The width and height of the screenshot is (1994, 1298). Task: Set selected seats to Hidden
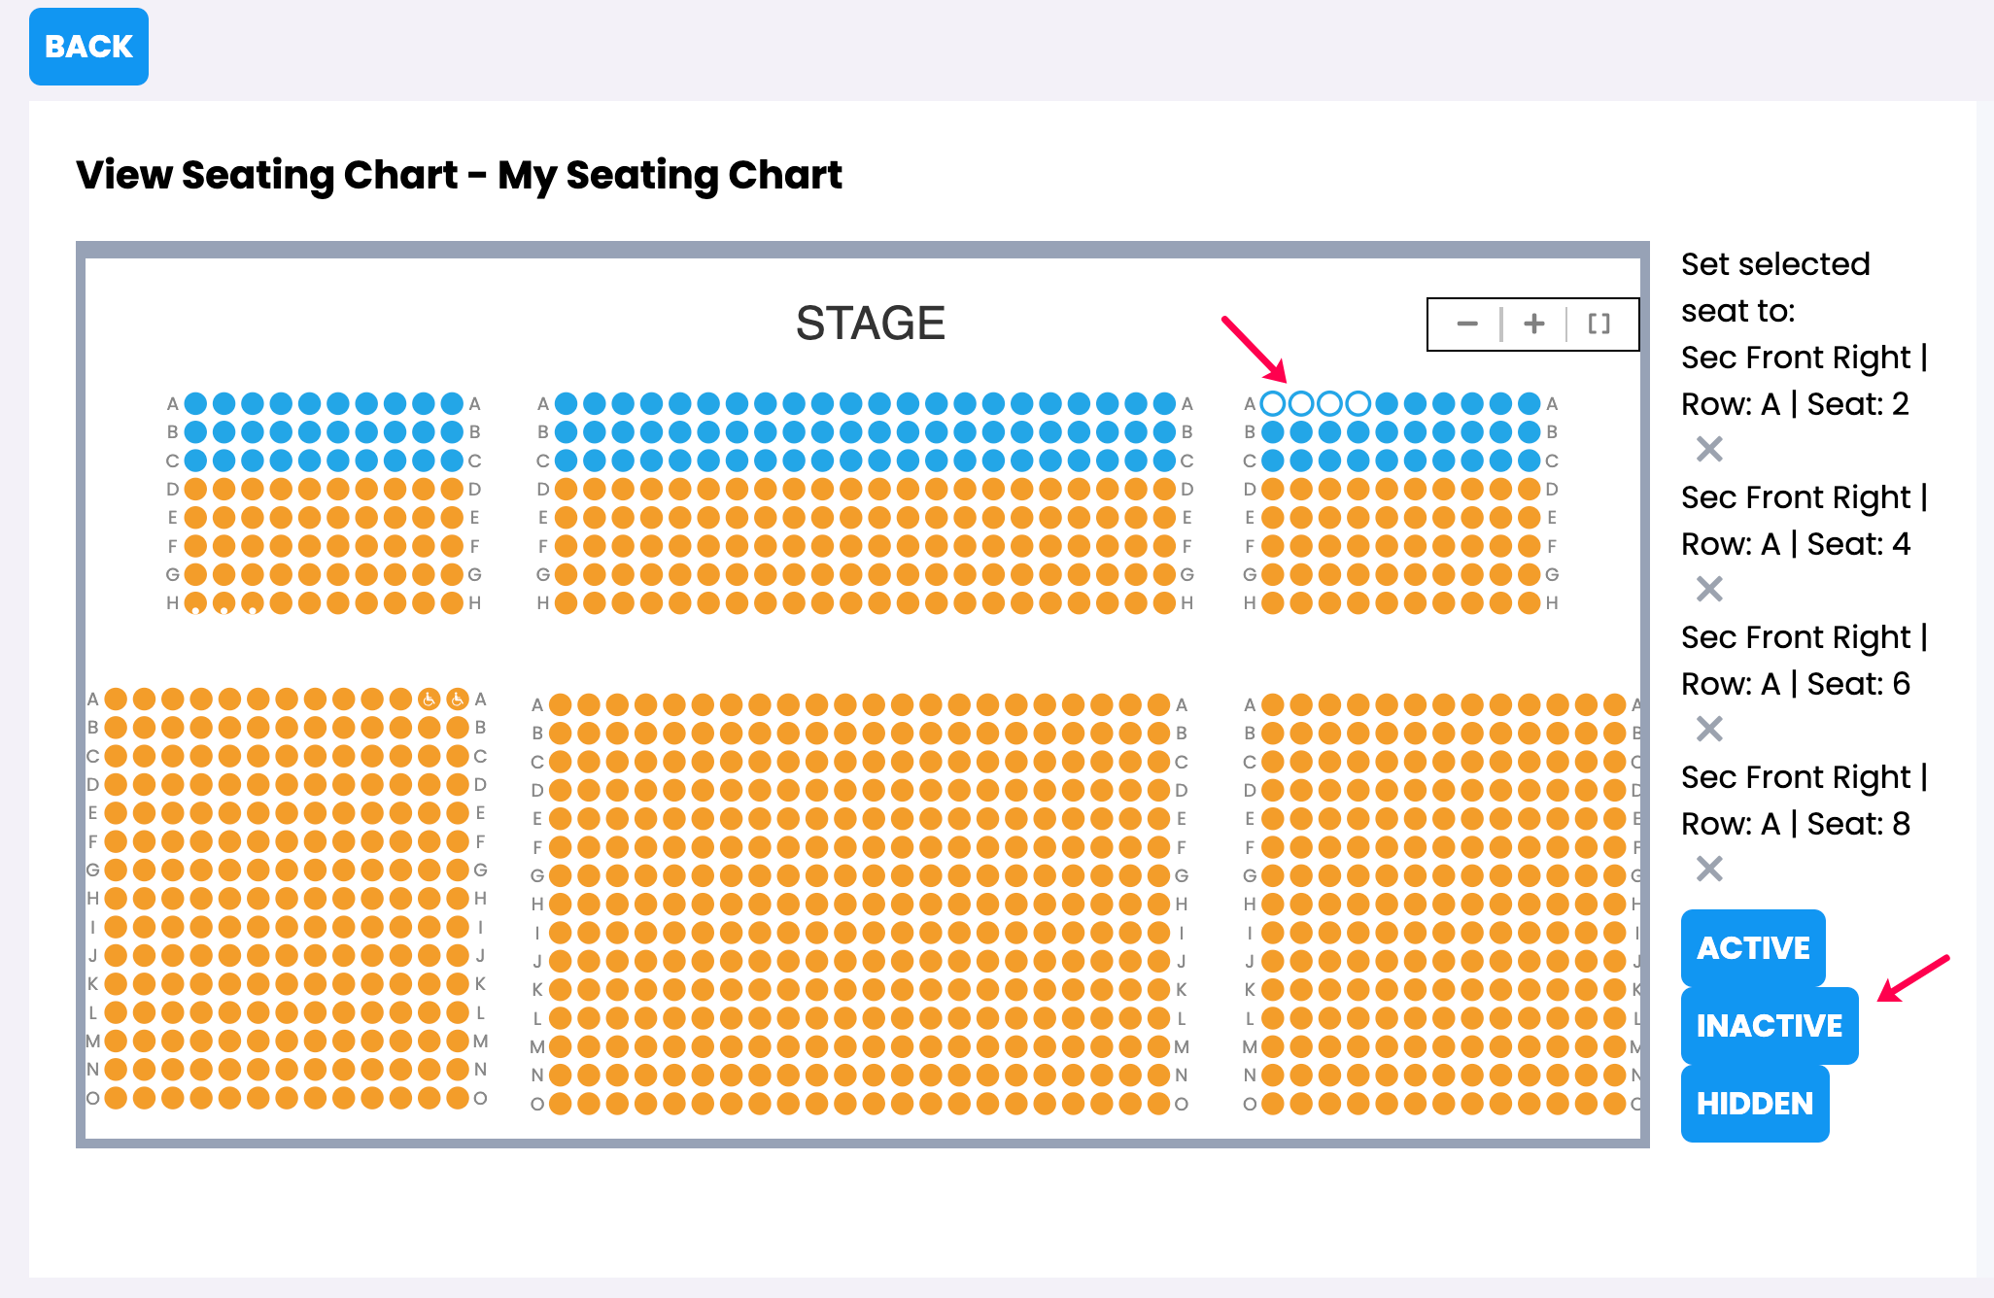[1755, 1103]
